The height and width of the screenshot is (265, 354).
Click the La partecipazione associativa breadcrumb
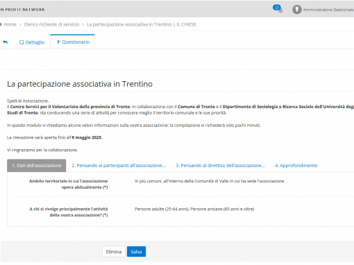click(x=142, y=24)
